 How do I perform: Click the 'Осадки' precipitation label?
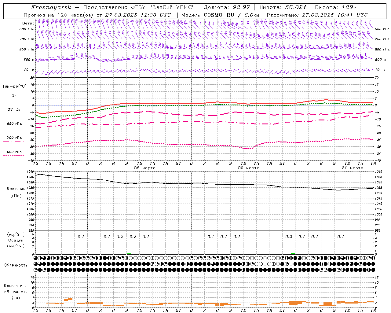click(x=16, y=240)
